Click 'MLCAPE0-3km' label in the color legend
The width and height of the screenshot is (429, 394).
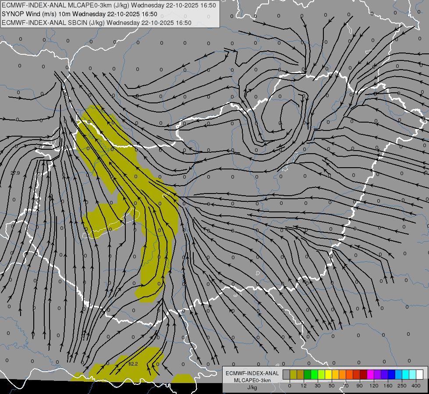pos(252,380)
